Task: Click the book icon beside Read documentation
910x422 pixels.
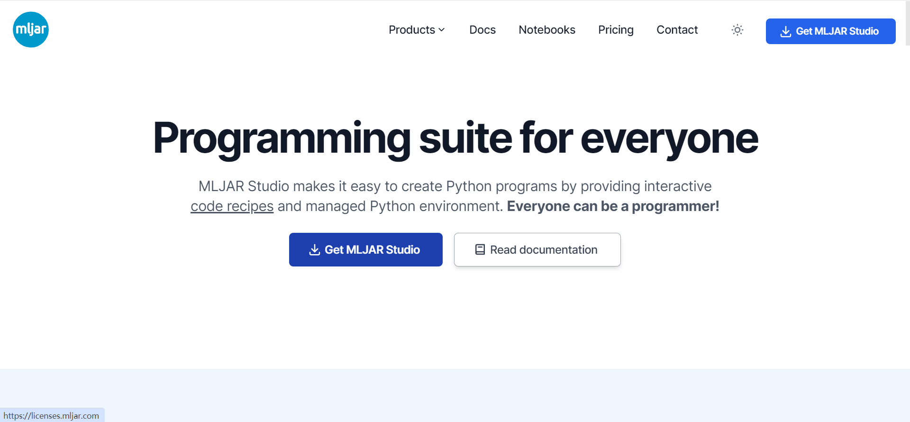Action: [x=480, y=250]
